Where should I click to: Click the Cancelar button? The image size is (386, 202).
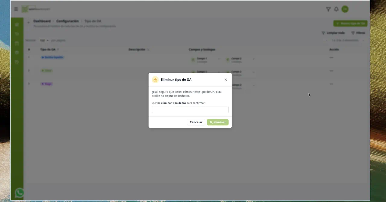pos(196,122)
